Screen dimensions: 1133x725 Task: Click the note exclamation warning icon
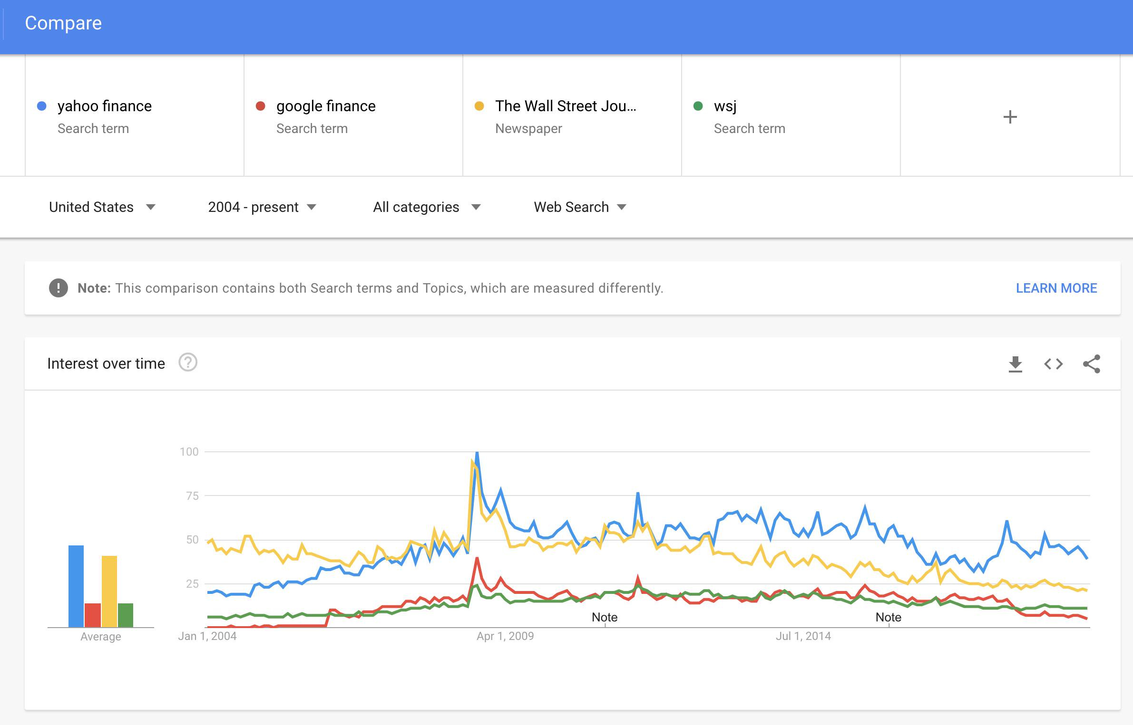59,288
